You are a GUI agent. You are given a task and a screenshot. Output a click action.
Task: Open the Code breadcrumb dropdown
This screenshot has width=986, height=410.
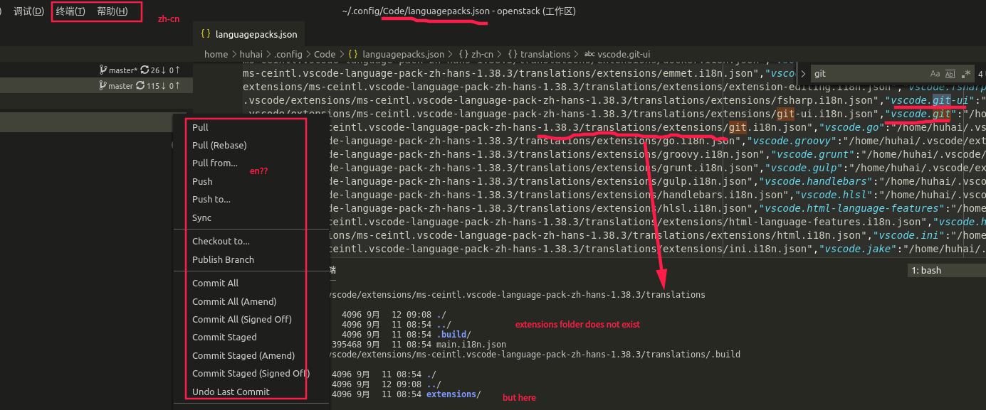click(x=324, y=54)
